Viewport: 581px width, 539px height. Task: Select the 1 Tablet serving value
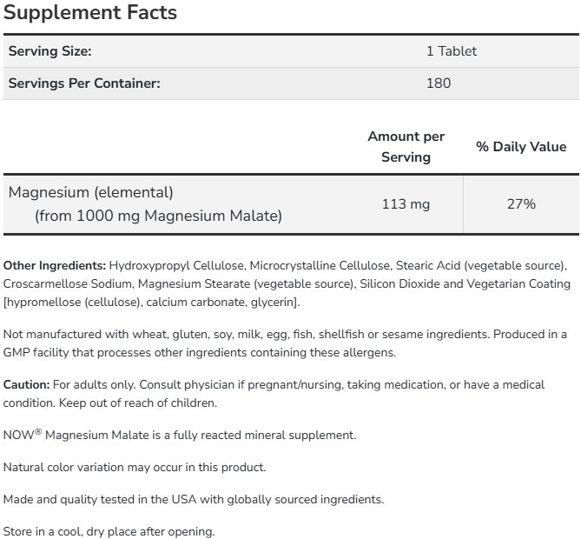pyautogui.click(x=451, y=51)
